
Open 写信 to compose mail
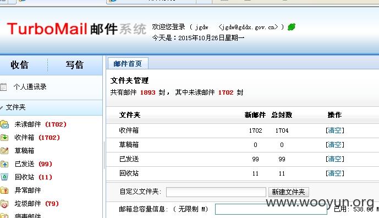pyautogui.click(x=74, y=65)
